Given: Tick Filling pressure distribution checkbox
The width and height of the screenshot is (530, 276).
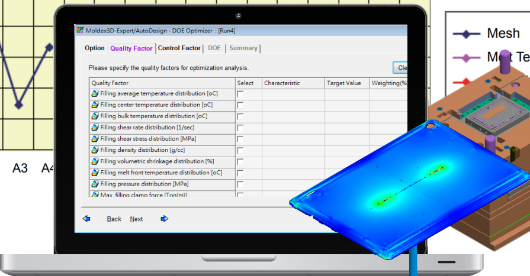Looking at the screenshot, I should [240, 184].
